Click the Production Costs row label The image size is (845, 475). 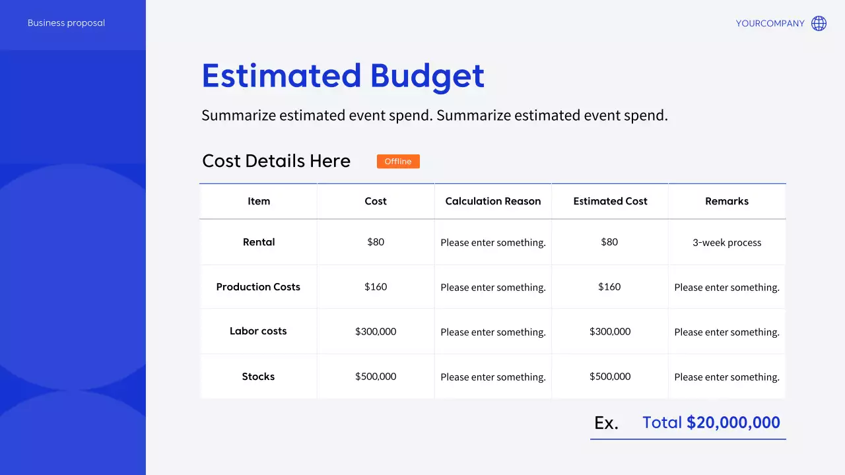click(x=258, y=287)
